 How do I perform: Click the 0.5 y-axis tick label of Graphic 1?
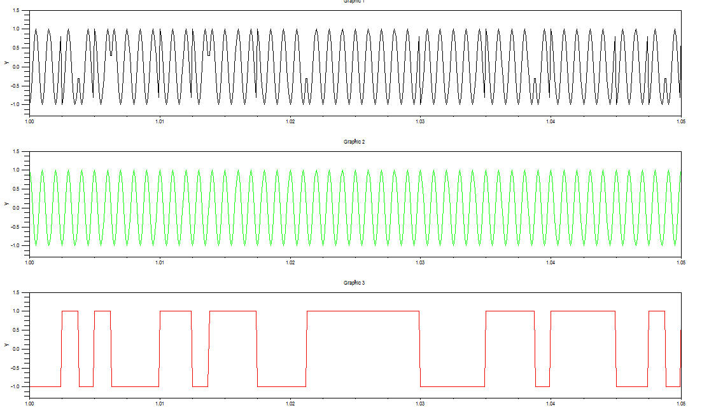(16, 48)
